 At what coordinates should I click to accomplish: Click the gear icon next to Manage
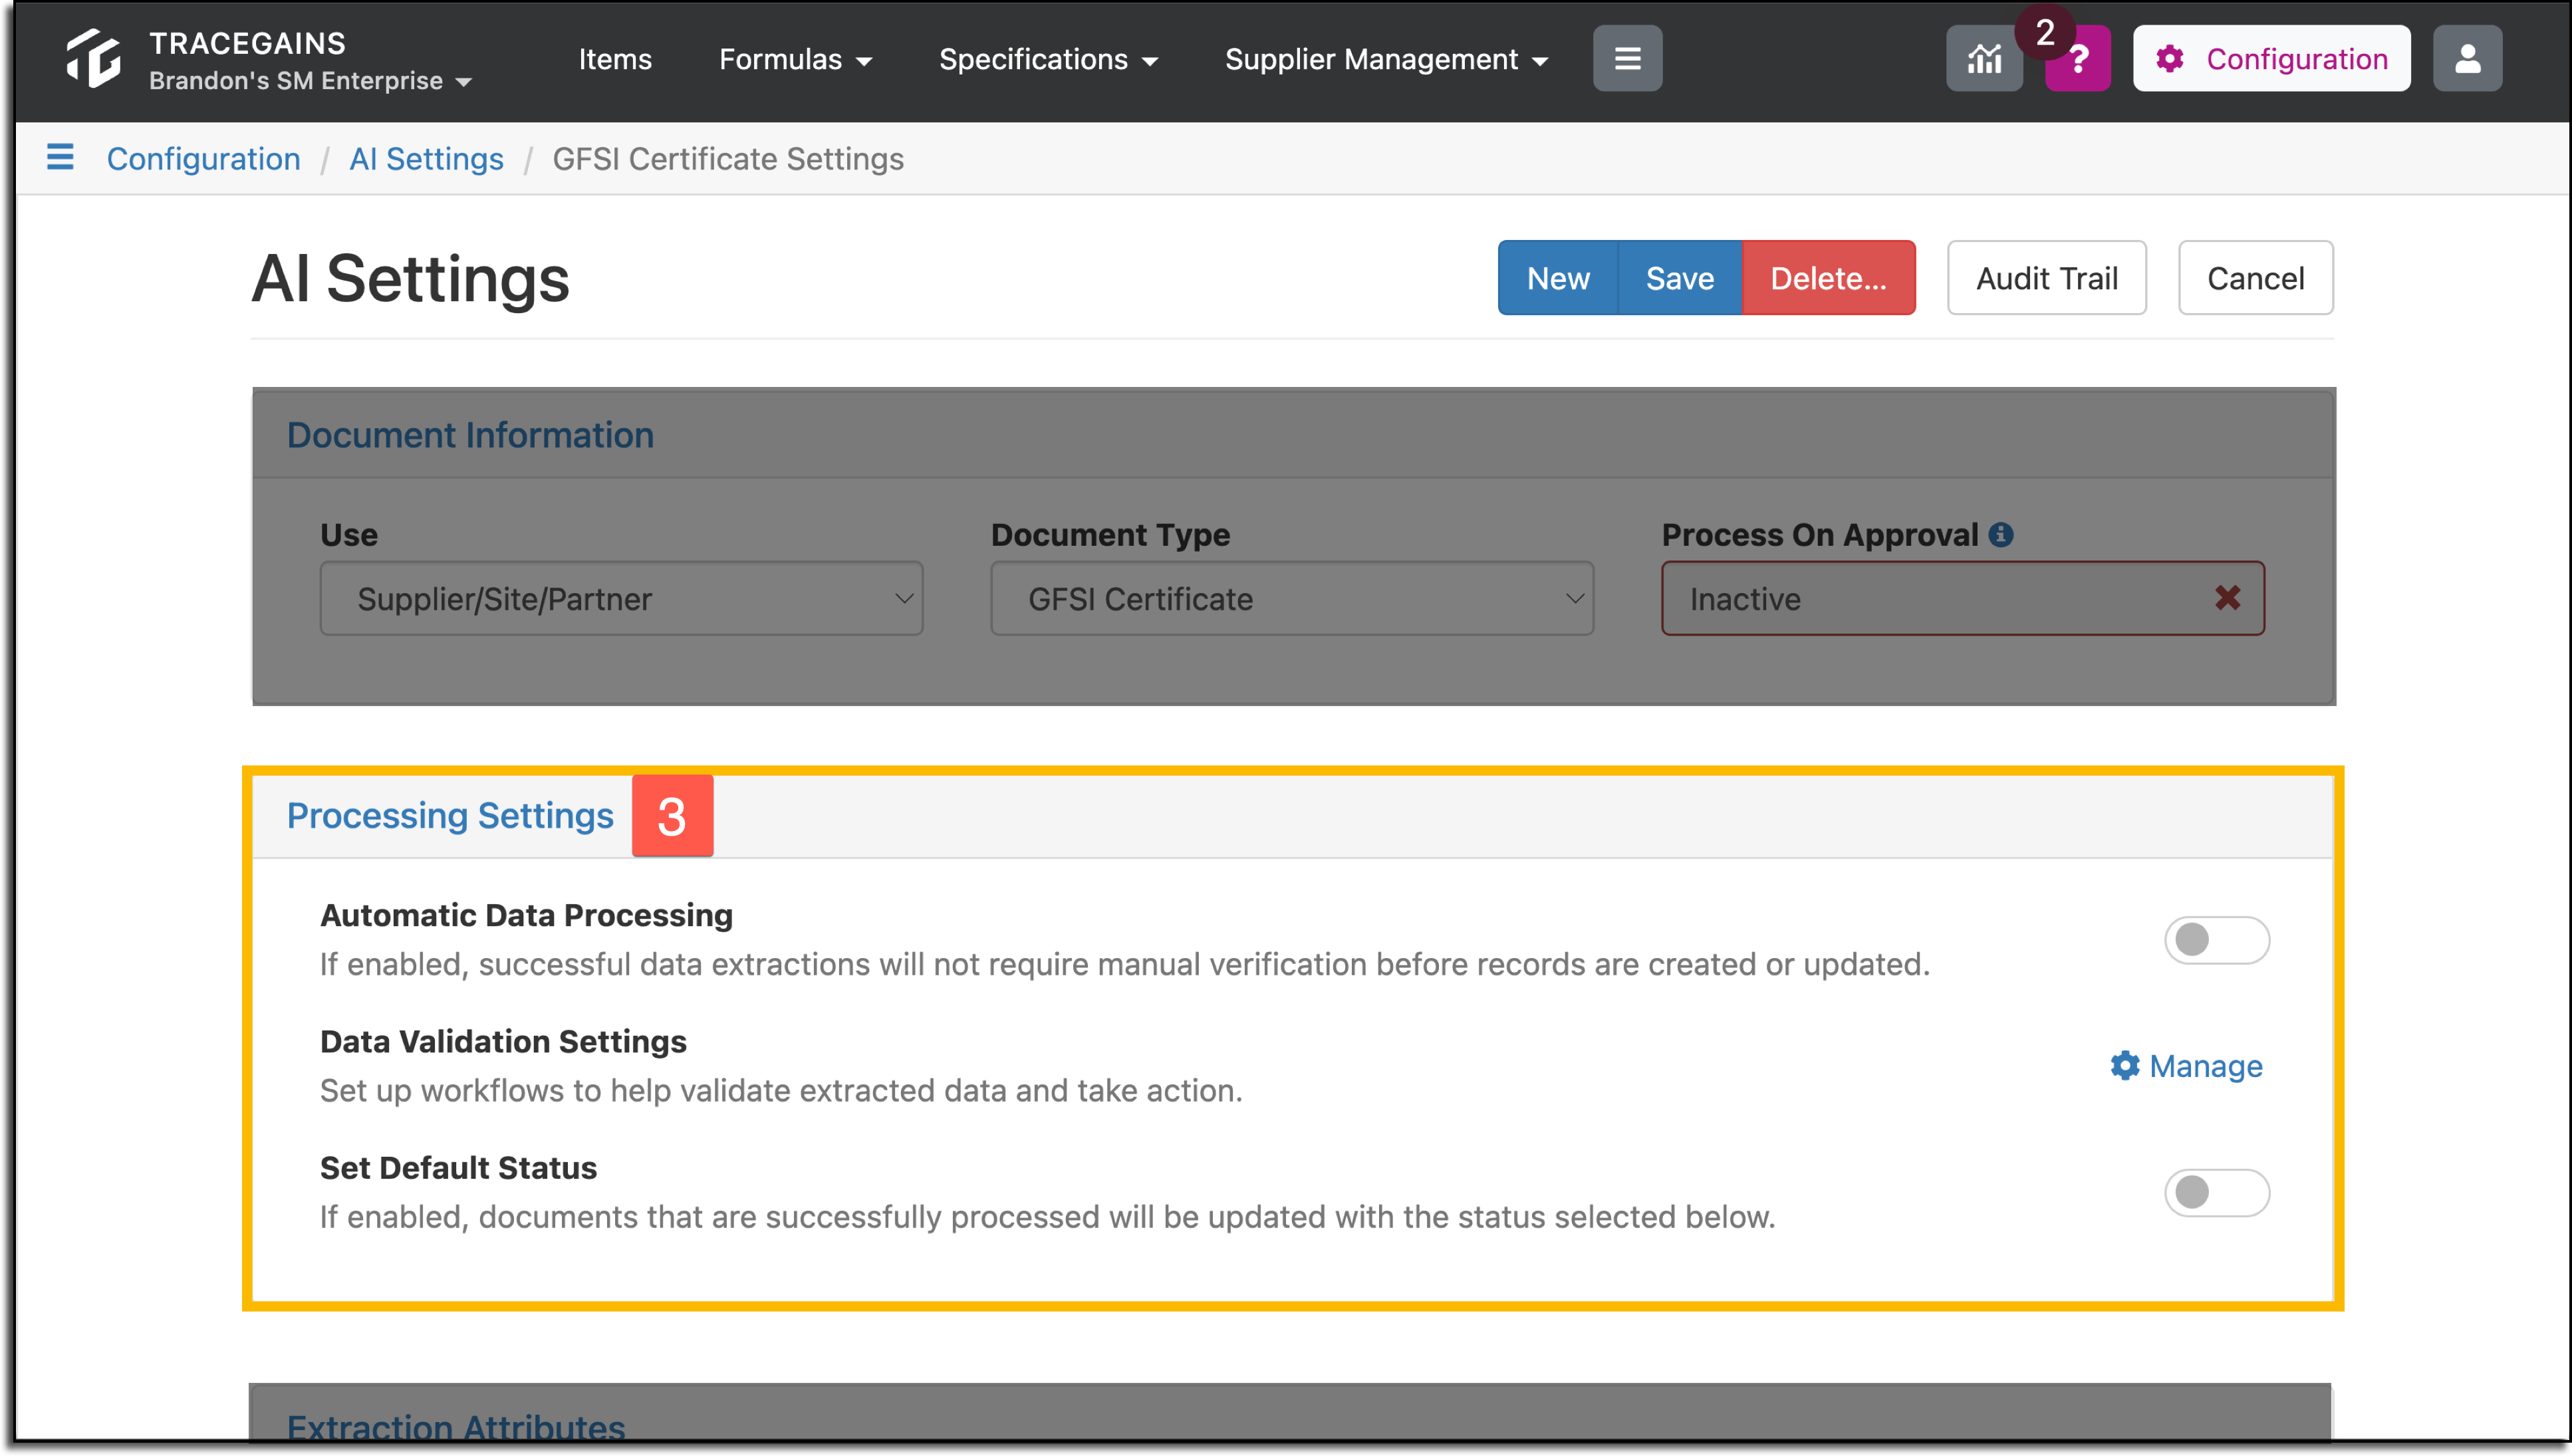point(2125,1066)
